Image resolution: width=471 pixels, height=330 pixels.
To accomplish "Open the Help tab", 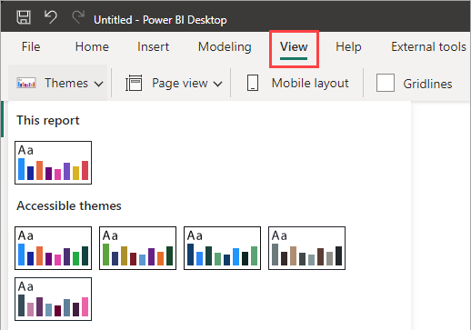I will 348,47.
